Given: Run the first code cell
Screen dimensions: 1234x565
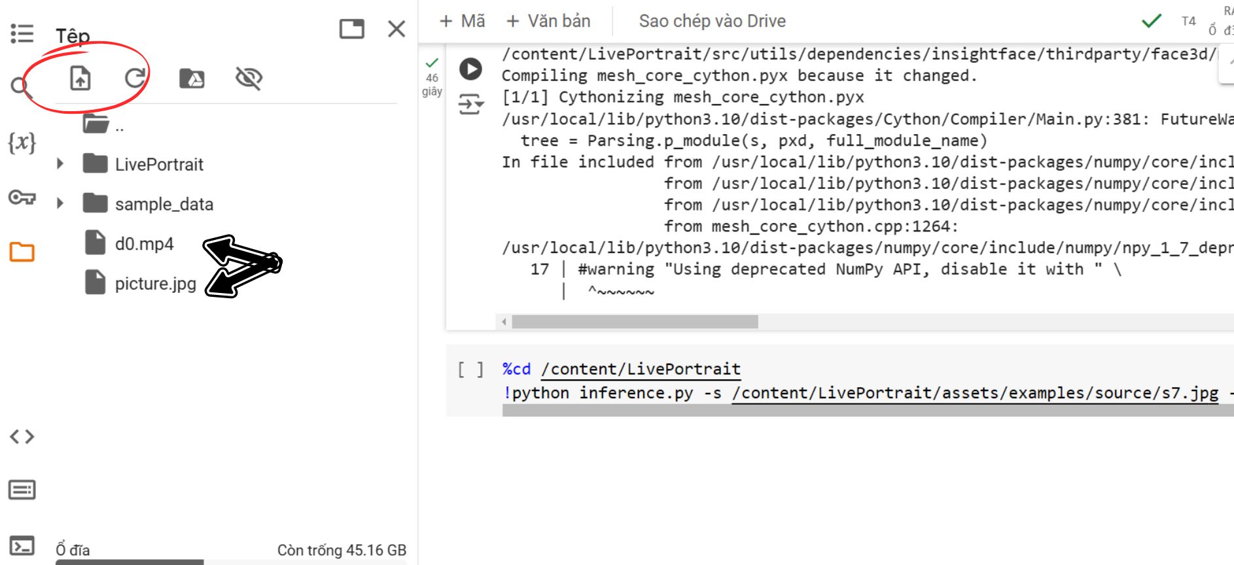Looking at the screenshot, I should [x=470, y=69].
